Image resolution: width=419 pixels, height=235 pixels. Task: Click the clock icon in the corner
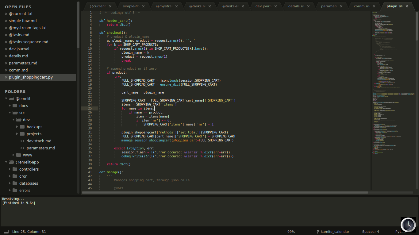(x=408, y=225)
